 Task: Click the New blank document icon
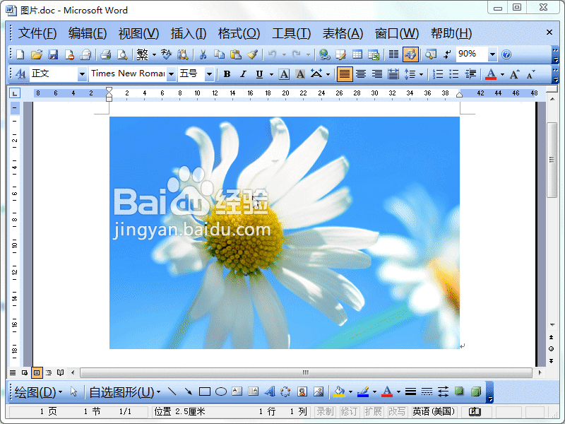coord(20,55)
